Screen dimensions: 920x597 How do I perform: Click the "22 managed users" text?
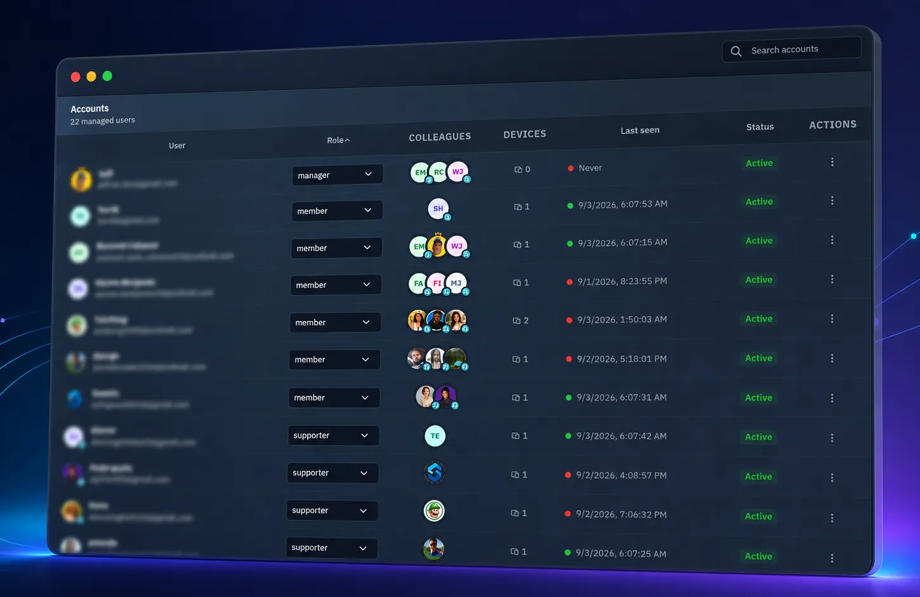[102, 121]
